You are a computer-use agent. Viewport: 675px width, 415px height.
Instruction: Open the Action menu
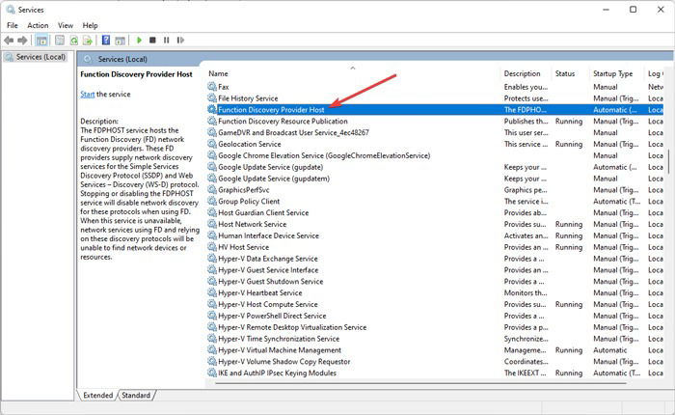[38, 25]
